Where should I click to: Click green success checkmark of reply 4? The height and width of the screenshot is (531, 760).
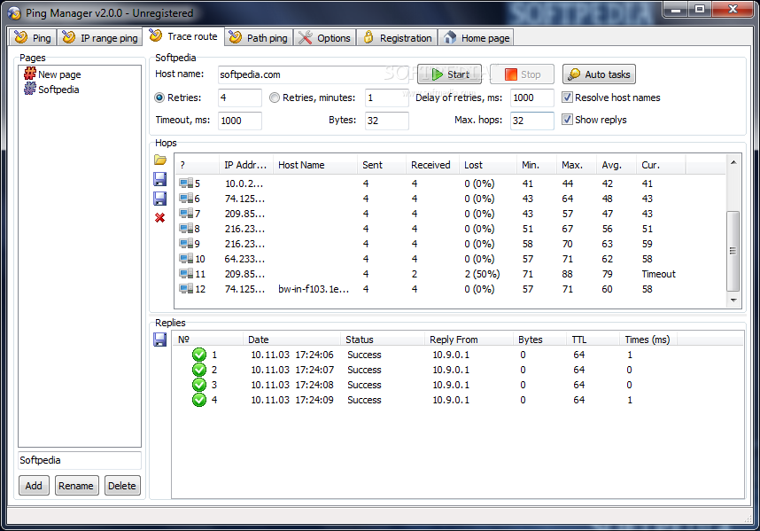coord(199,400)
